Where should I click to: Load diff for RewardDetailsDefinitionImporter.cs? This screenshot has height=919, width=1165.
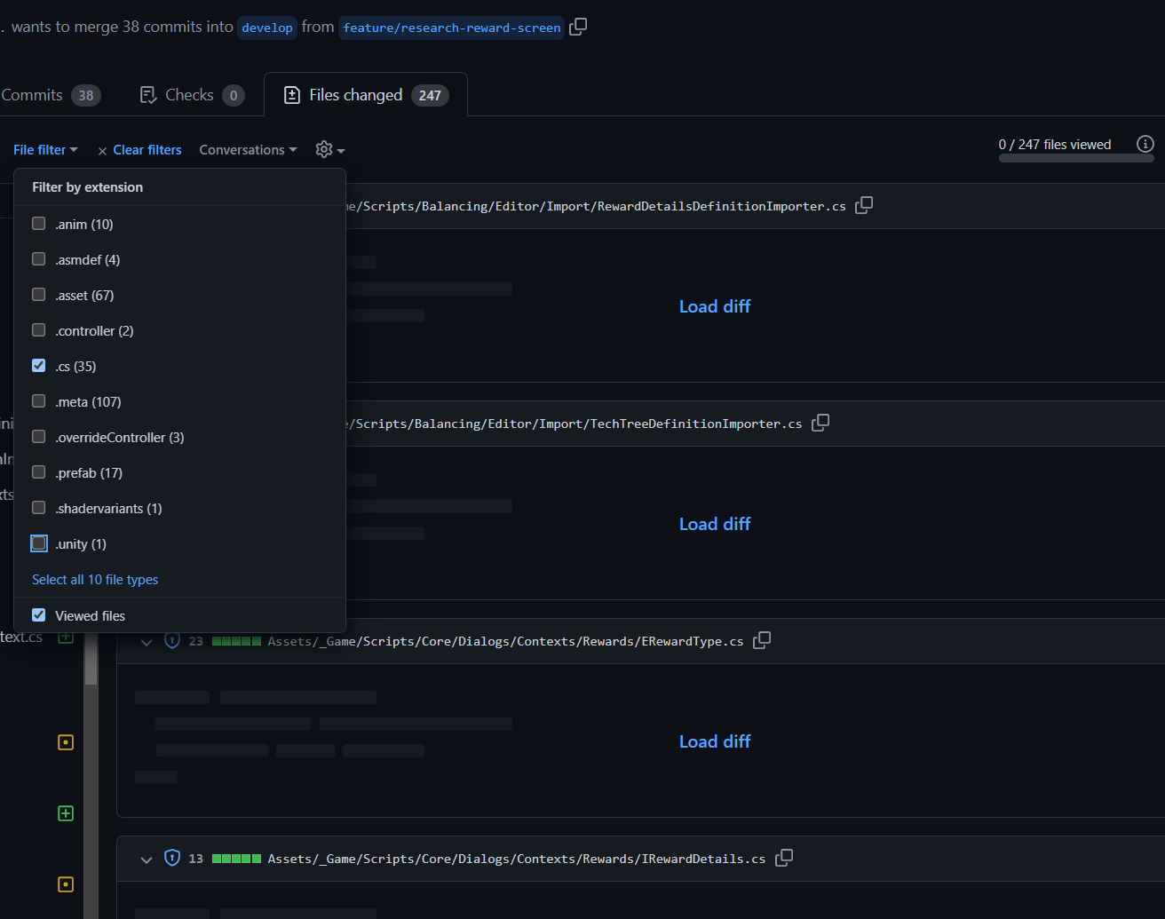click(x=715, y=306)
